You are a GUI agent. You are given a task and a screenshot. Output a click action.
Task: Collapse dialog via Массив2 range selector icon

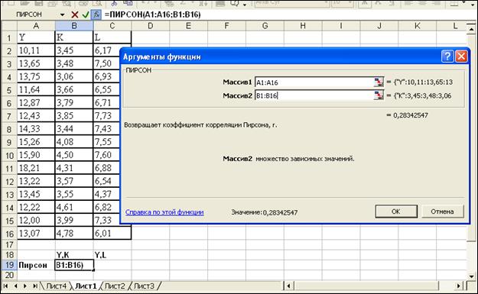tap(379, 95)
